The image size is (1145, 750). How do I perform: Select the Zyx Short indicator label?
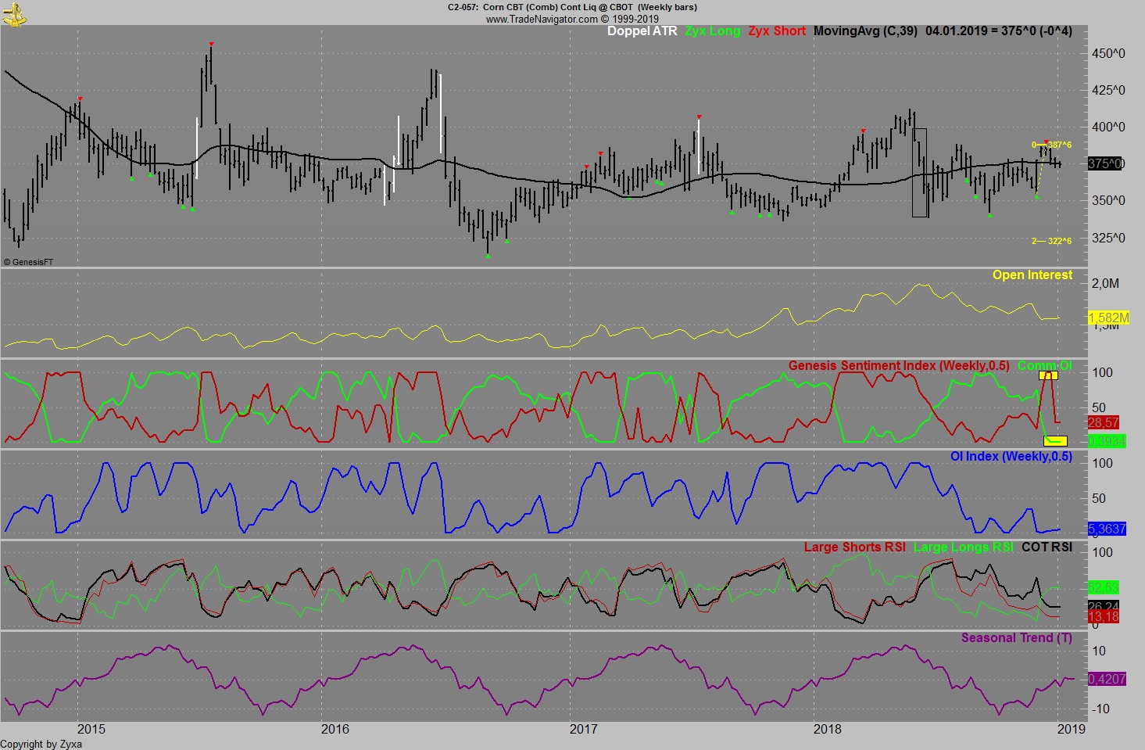point(776,31)
